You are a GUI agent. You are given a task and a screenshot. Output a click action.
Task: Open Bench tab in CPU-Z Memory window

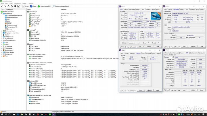click(x=154, y=53)
